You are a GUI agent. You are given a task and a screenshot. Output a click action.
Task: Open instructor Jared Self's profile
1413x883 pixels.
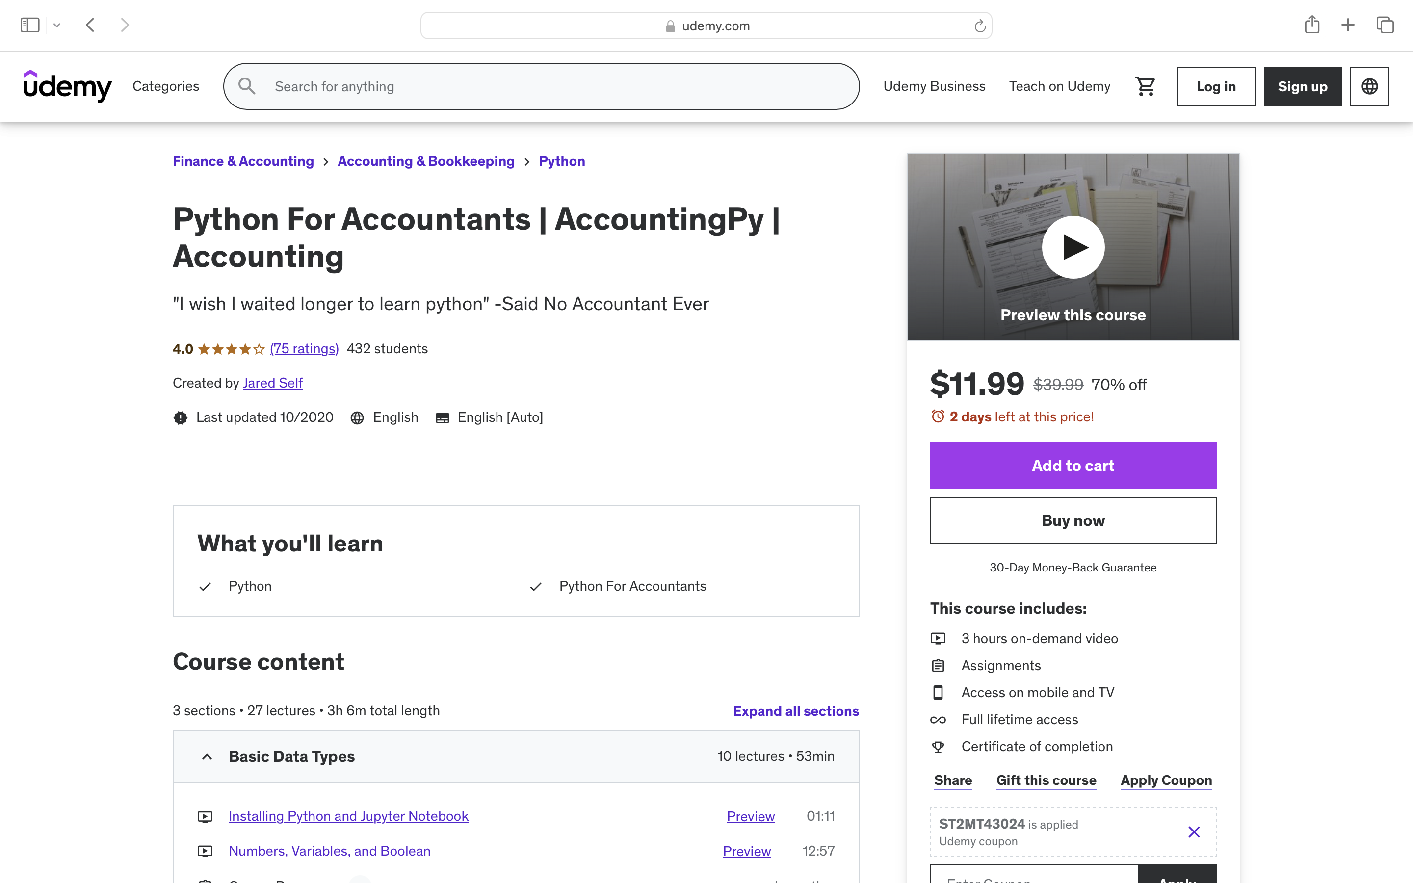[273, 383]
